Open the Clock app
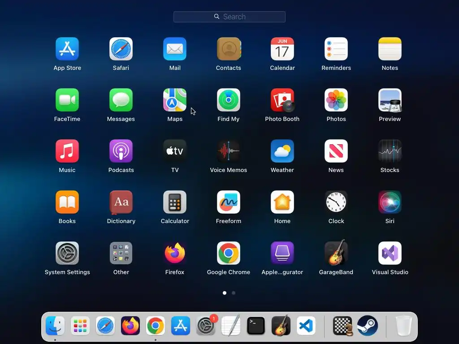 (336, 202)
